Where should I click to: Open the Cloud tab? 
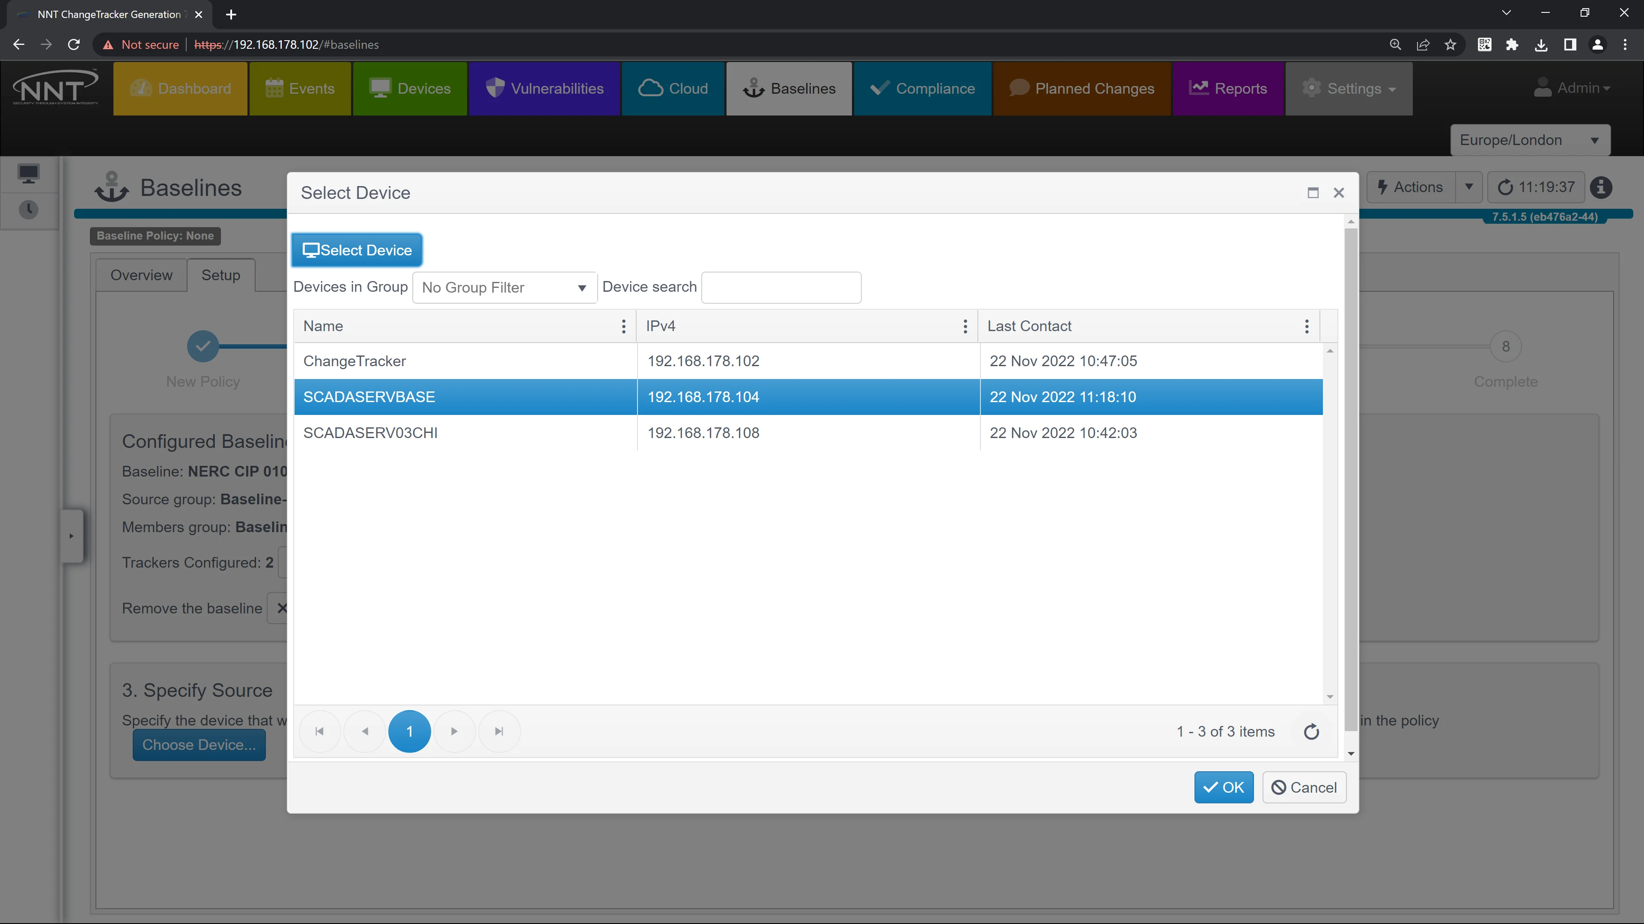[x=673, y=89]
